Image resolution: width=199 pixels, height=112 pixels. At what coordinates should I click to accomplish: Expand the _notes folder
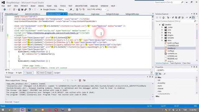(x=162, y=27)
